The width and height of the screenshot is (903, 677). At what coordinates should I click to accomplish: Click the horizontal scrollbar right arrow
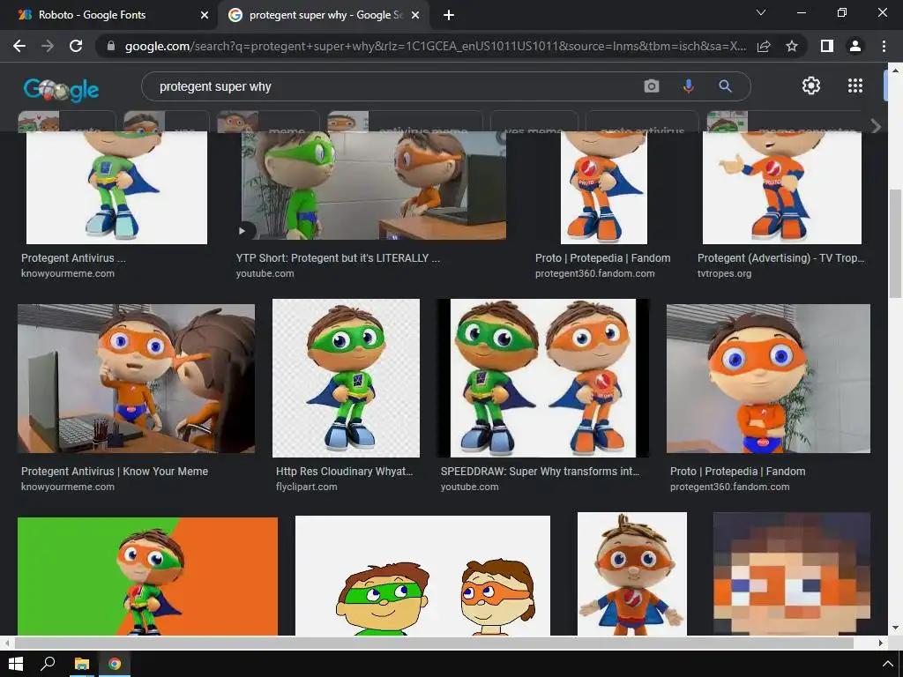(880, 643)
